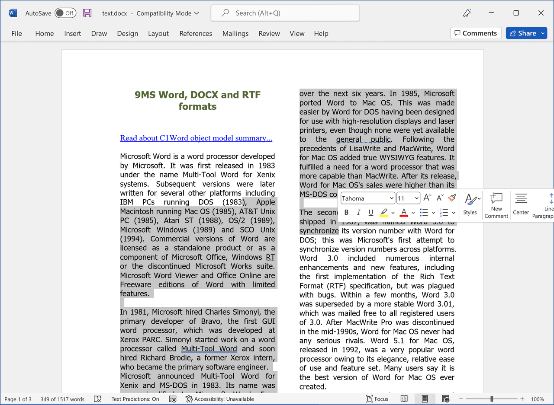Apply Bold from mini toolbar

click(346, 212)
